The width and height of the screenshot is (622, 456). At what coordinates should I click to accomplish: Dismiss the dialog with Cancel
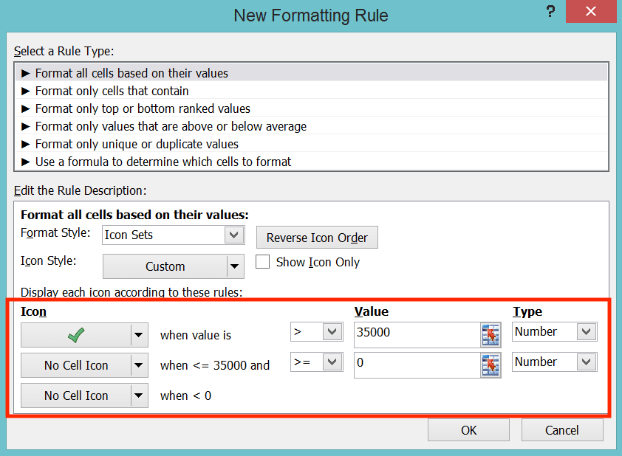pos(561,429)
